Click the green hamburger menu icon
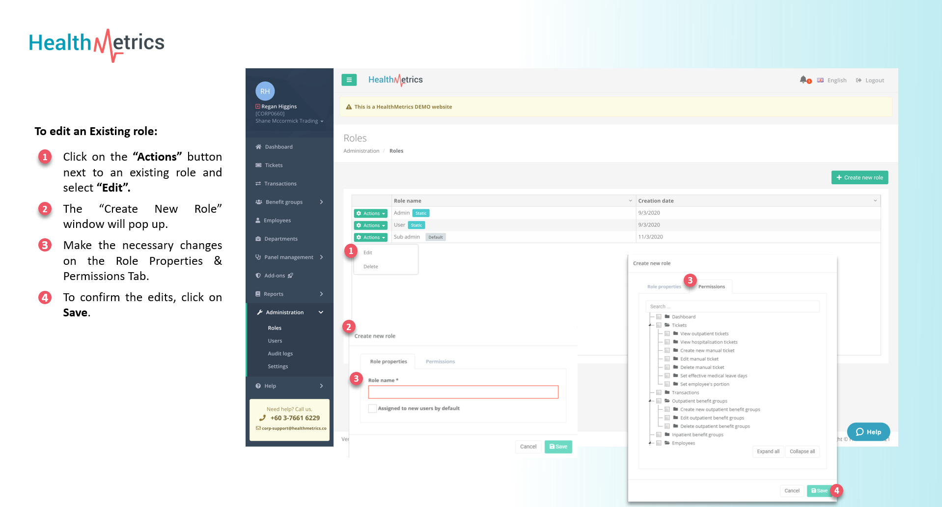Image resolution: width=942 pixels, height=507 pixels. tap(349, 80)
